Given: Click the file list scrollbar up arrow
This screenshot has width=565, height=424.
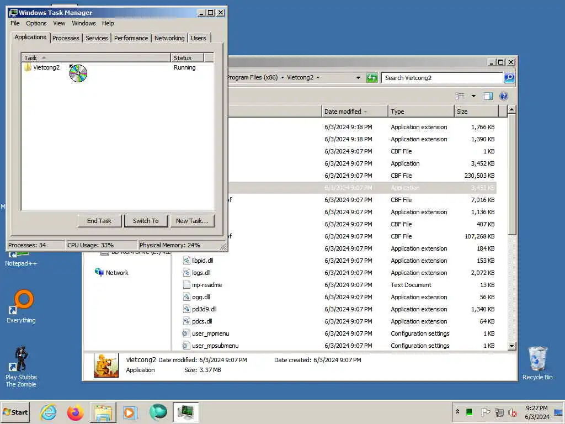Looking at the screenshot, I should click(511, 109).
